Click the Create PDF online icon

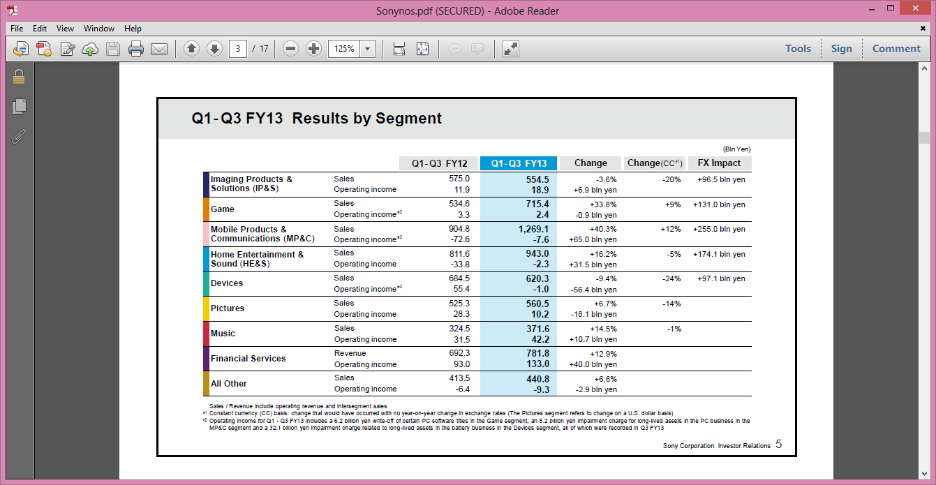44,49
